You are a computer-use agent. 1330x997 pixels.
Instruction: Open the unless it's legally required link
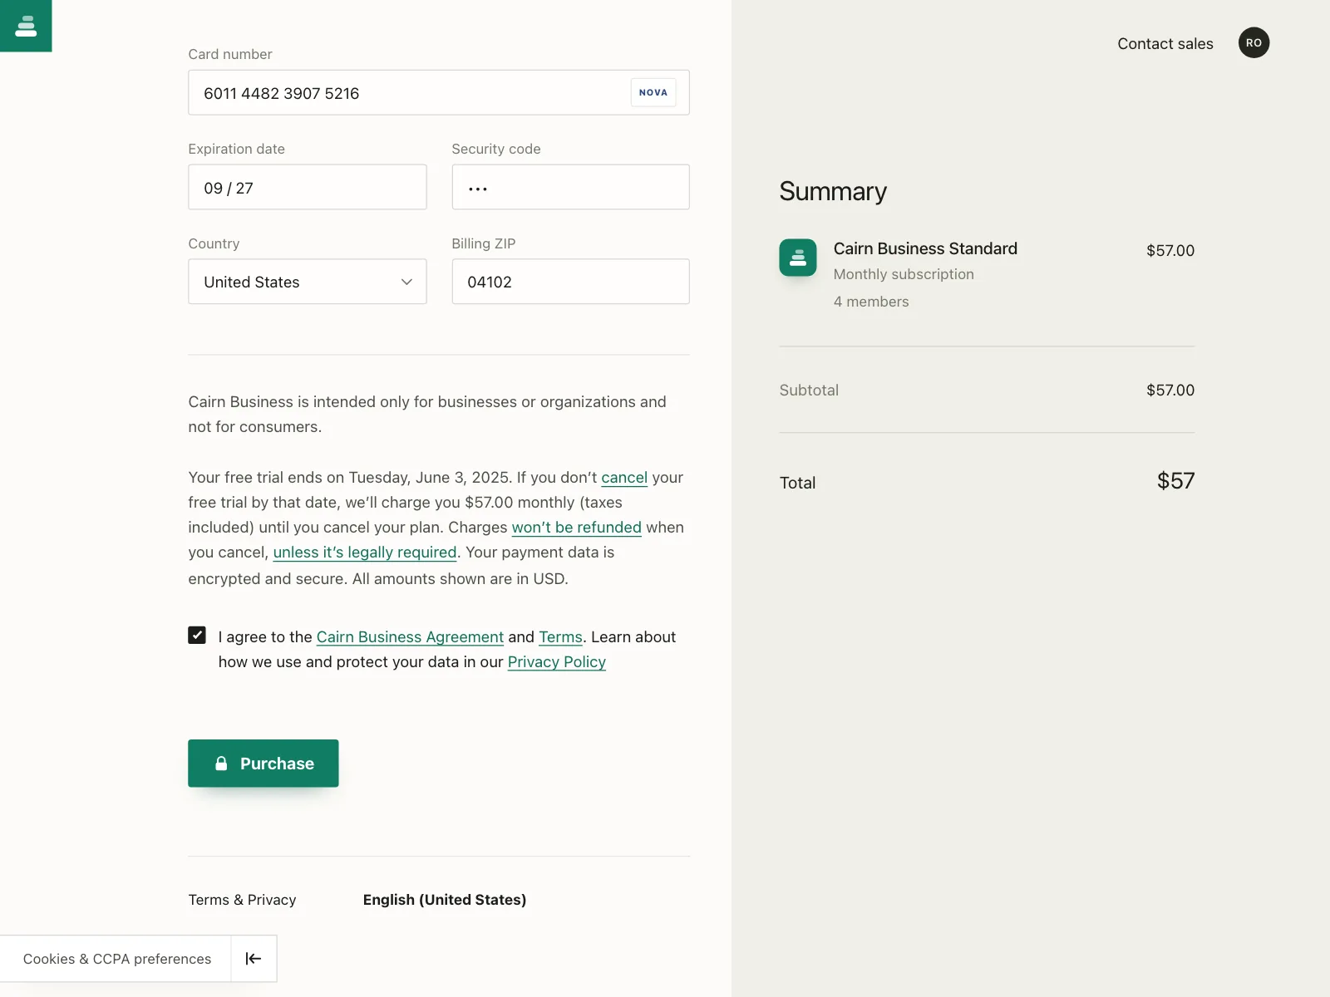[x=365, y=553]
